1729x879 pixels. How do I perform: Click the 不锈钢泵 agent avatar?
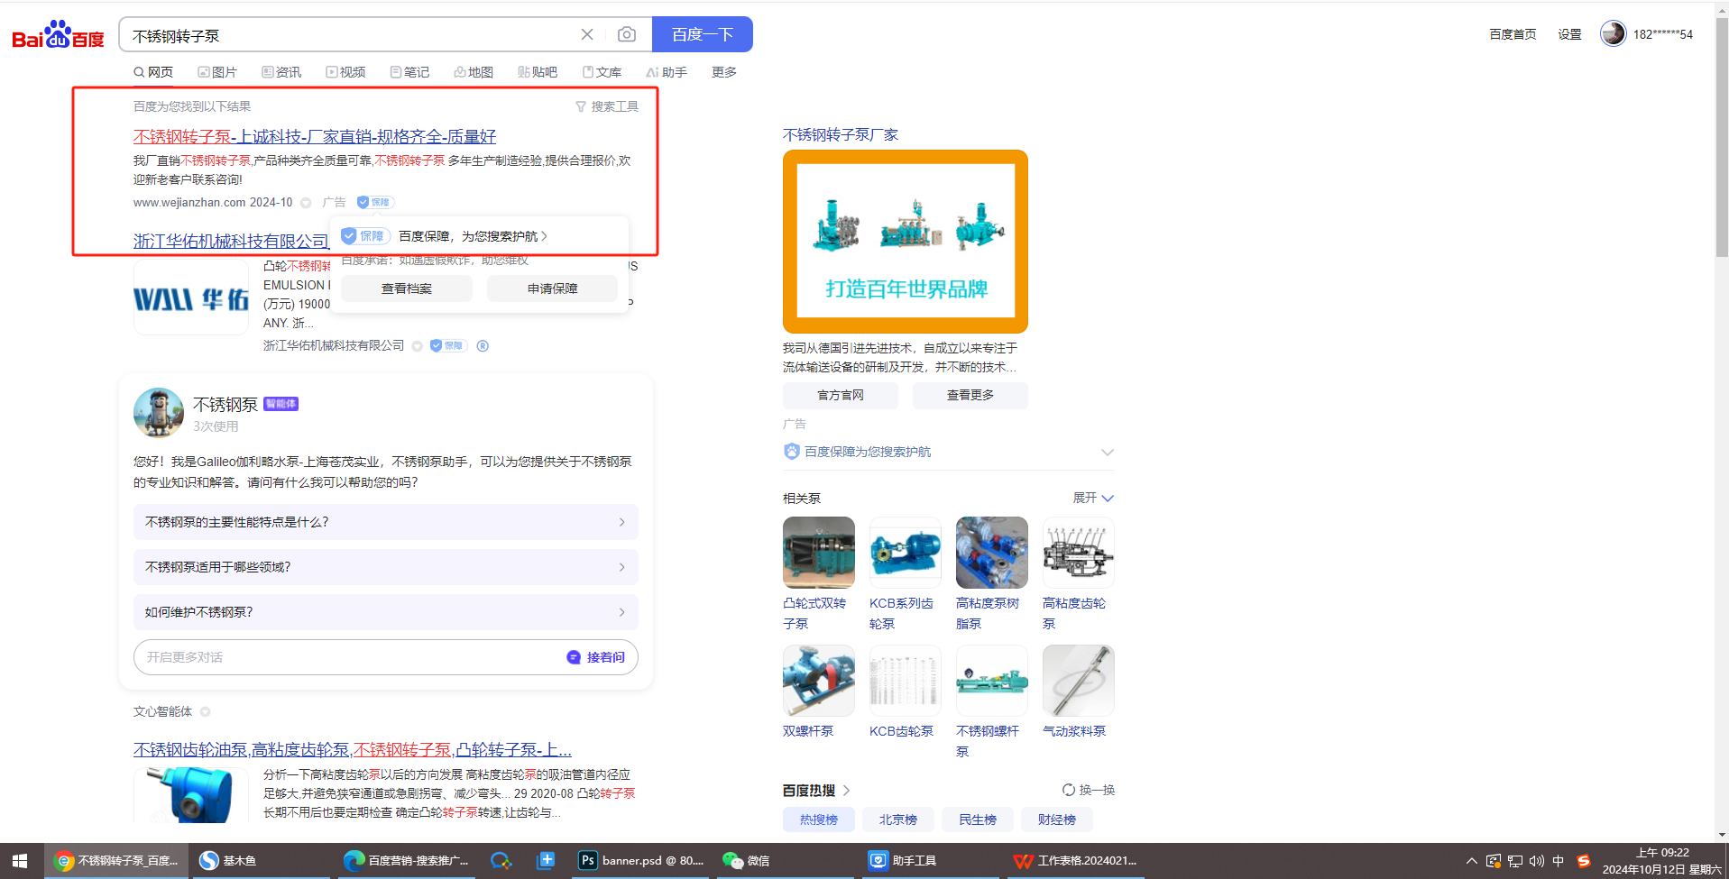pos(159,413)
